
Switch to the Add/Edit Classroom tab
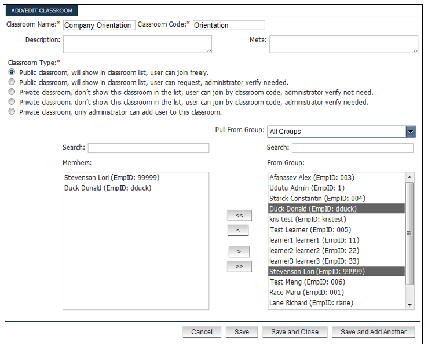42,10
